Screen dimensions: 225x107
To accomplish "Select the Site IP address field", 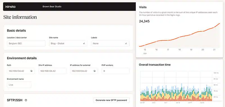I will point(52,71).
